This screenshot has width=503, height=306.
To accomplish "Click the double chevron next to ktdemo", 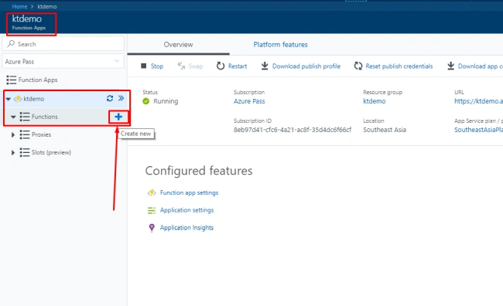I will click(121, 98).
